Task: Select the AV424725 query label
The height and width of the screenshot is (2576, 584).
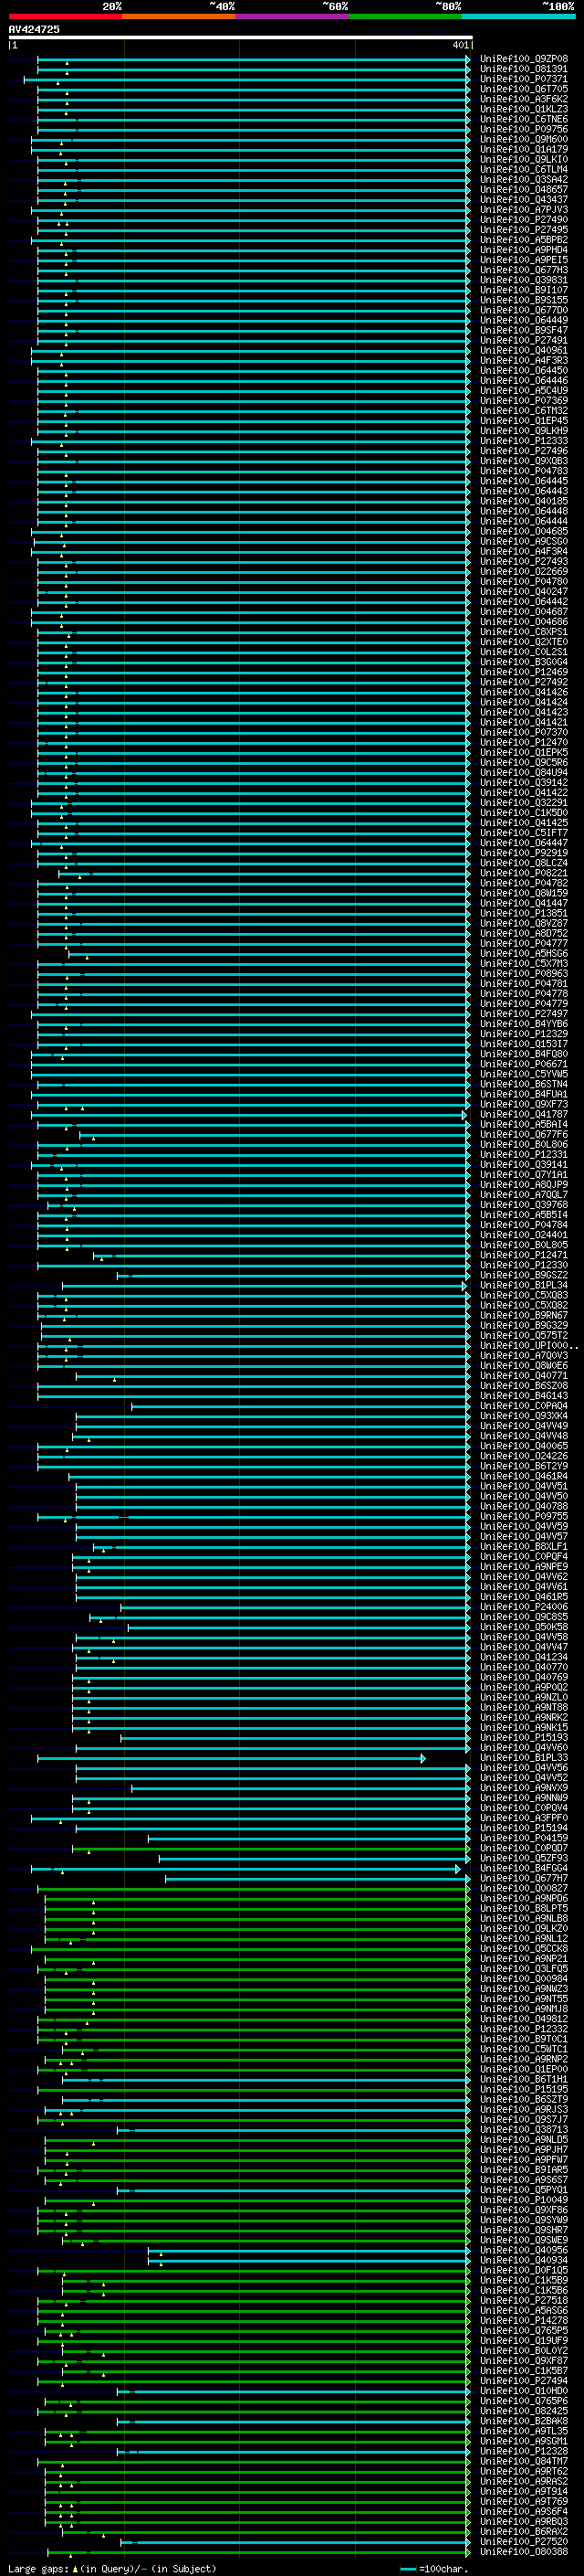Action: coord(34,29)
